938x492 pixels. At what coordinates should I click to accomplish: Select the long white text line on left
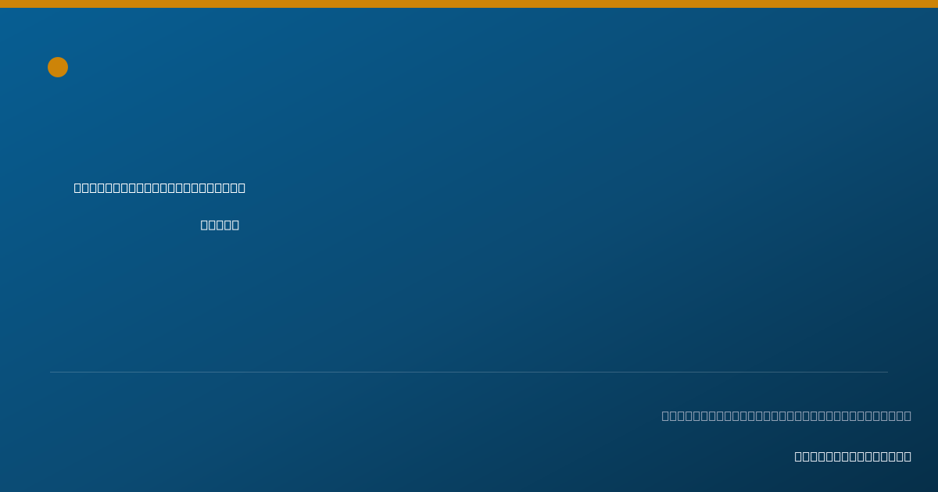pos(159,187)
